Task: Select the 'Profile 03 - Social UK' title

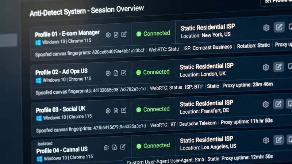Action: pyautogui.click(x=61, y=110)
